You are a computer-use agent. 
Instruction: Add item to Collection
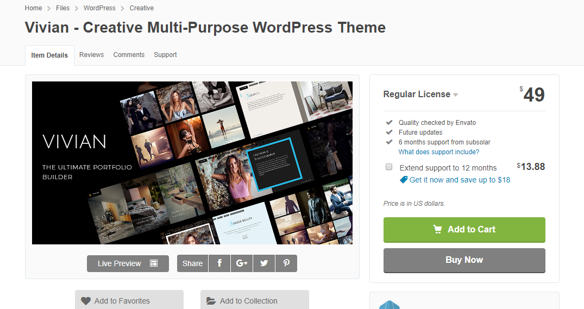tap(255, 300)
